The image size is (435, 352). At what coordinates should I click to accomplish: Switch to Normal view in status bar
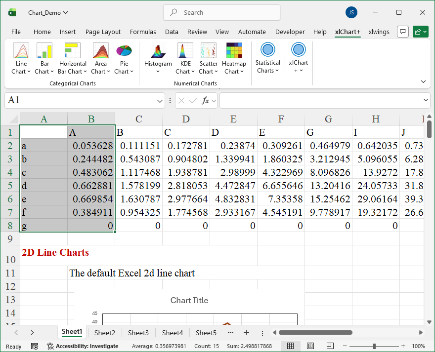click(291, 346)
